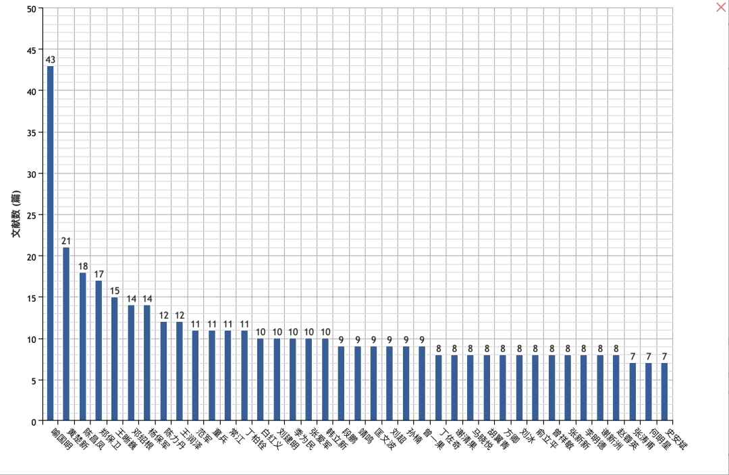
Task: Click the 陈力丹 bar
Action: coord(163,371)
